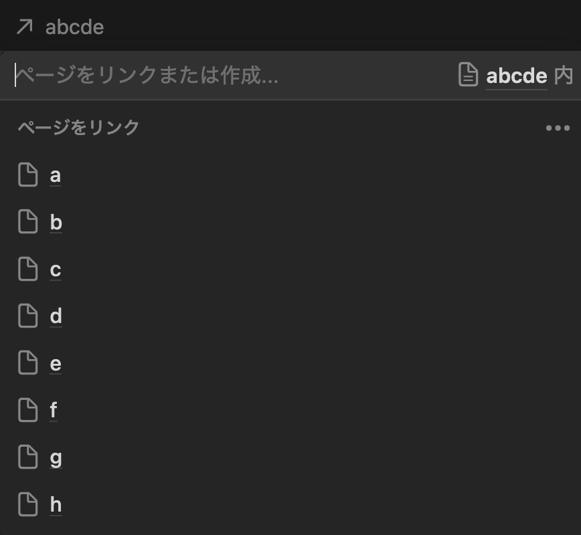
Task: Select page a from link list
Action: (290, 175)
